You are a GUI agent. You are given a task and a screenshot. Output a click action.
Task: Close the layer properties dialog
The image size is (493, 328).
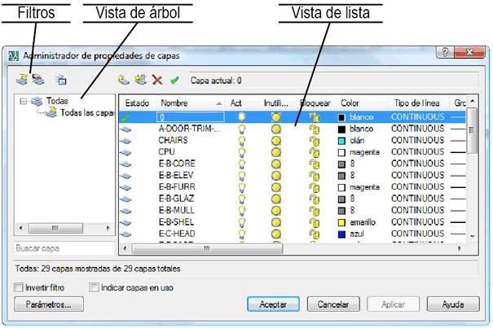[x=469, y=52]
